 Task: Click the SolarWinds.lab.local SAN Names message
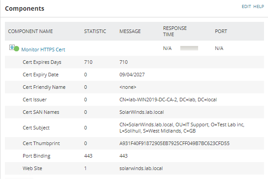[x=142, y=112]
